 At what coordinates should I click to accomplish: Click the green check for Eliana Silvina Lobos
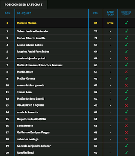[126, 45]
